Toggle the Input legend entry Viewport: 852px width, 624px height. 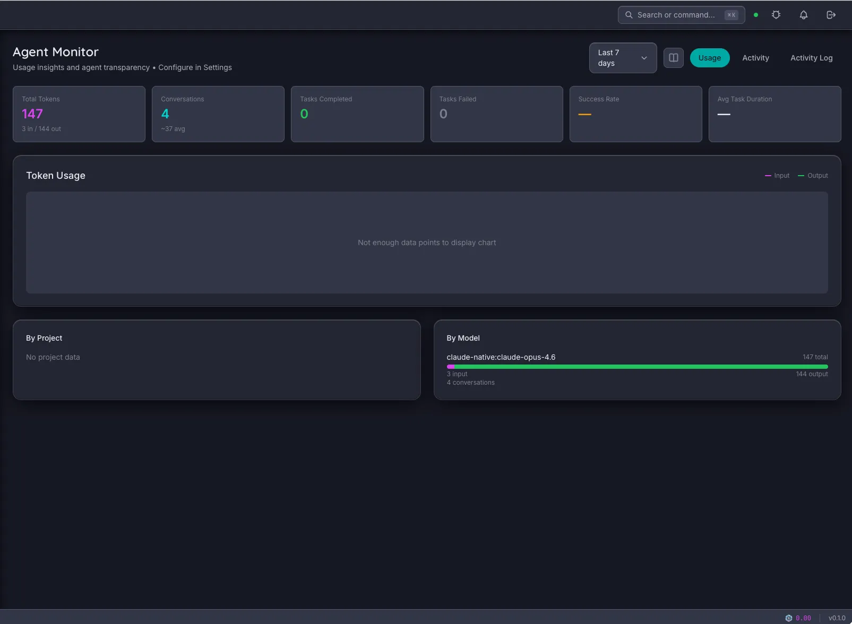[x=777, y=176]
